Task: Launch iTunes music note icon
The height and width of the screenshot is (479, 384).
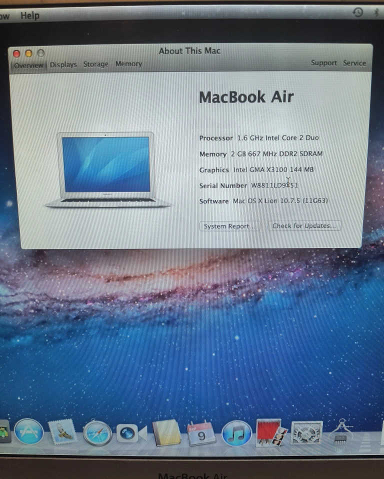Action: pyautogui.click(x=236, y=433)
